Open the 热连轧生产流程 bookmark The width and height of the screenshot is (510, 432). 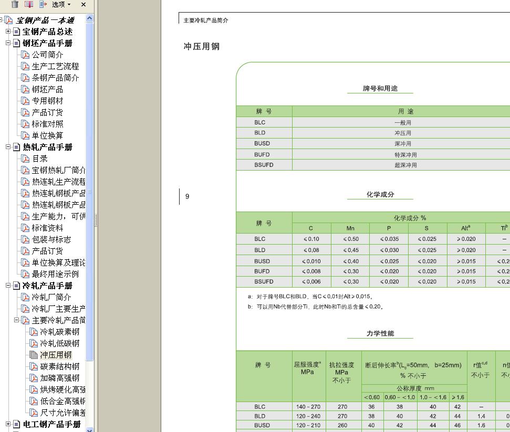[x=58, y=182]
